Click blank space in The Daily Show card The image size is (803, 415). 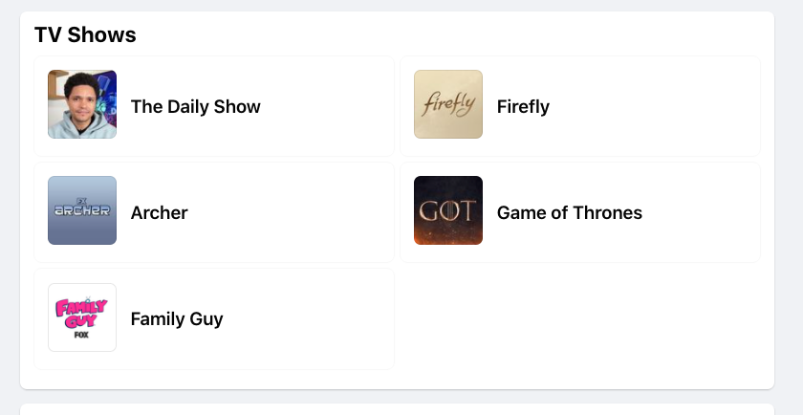[325, 106]
